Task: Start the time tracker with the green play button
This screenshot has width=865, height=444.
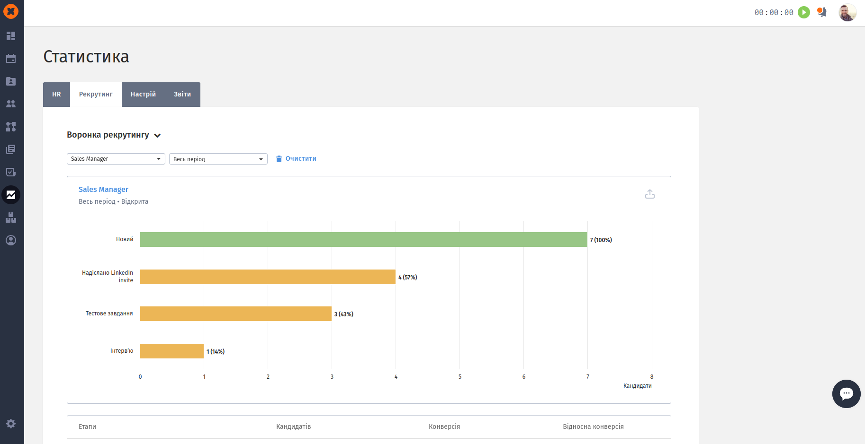Action: pos(804,12)
